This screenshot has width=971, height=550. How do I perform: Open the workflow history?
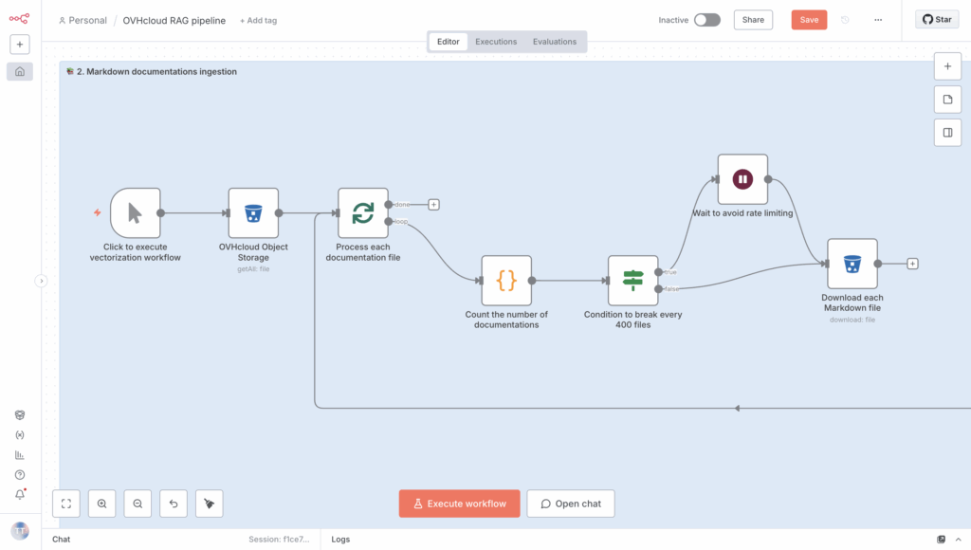[845, 20]
